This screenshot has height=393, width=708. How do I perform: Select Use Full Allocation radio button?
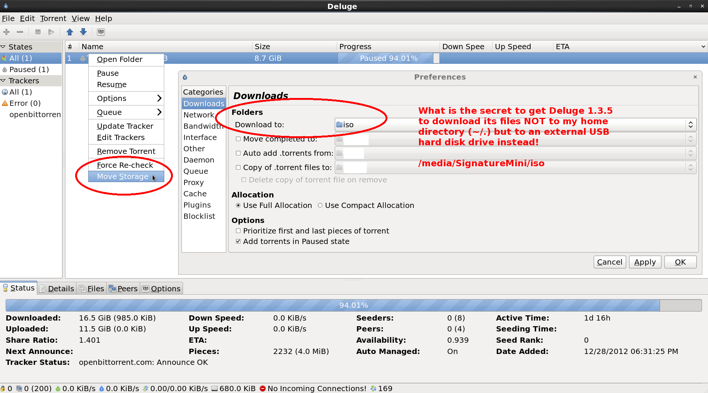click(x=238, y=205)
